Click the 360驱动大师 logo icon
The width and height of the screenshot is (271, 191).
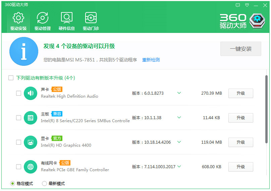coord(257,21)
